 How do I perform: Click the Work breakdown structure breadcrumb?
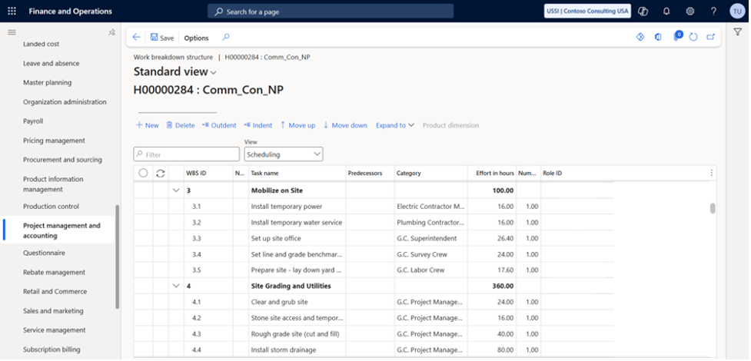tap(173, 57)
